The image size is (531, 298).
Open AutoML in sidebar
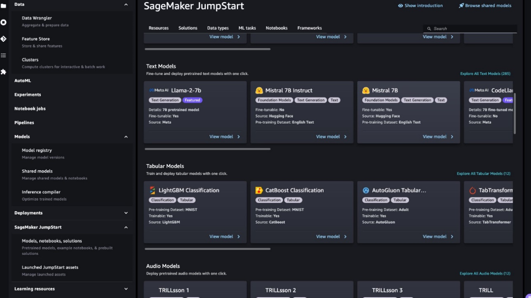coord(22,81)
